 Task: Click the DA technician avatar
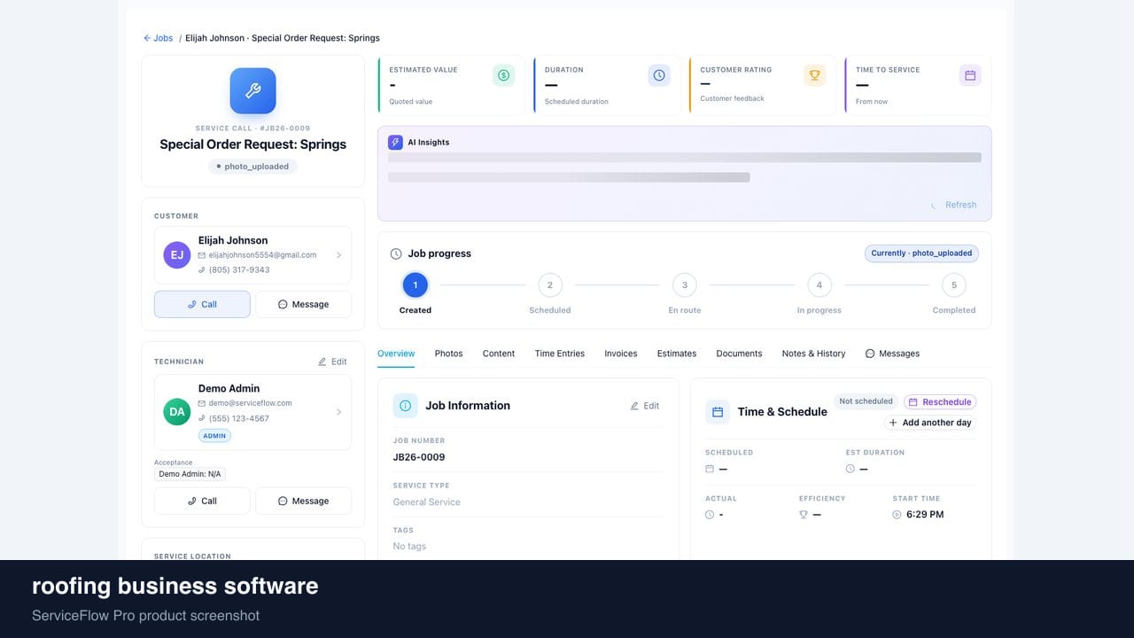(177, 412)
